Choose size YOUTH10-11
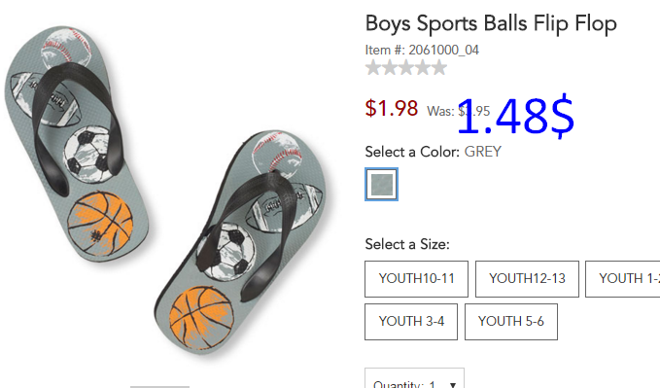Viewport: 660px width, 388px height. pyautogui.click(x=416, y=279)
